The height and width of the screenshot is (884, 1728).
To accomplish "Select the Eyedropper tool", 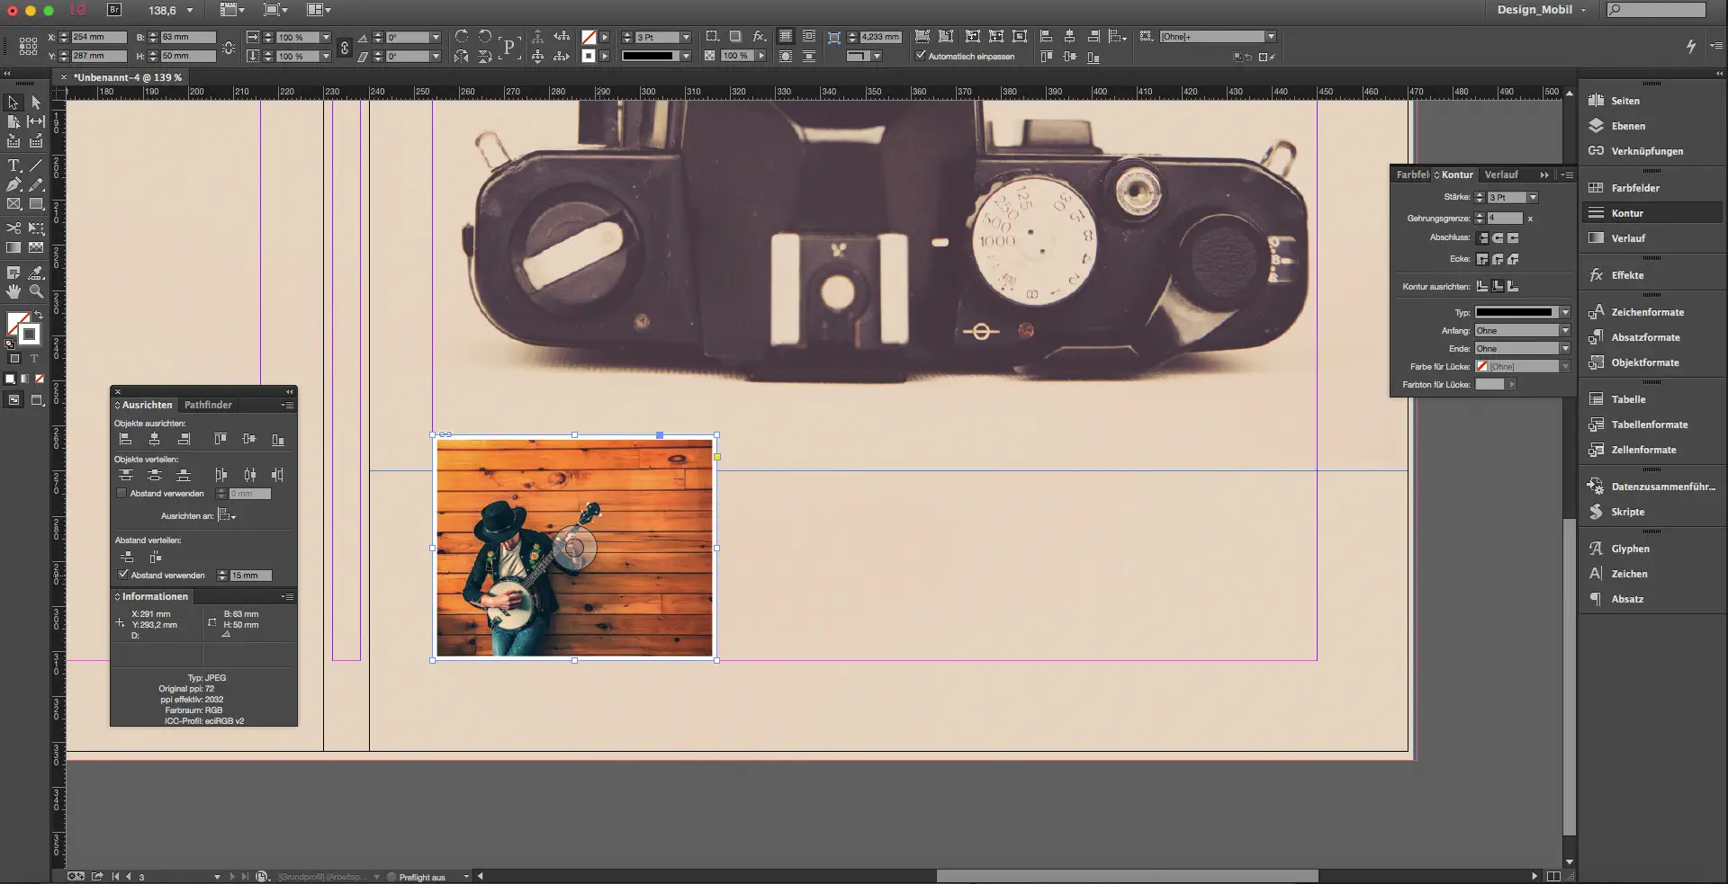I will point(36,272).
